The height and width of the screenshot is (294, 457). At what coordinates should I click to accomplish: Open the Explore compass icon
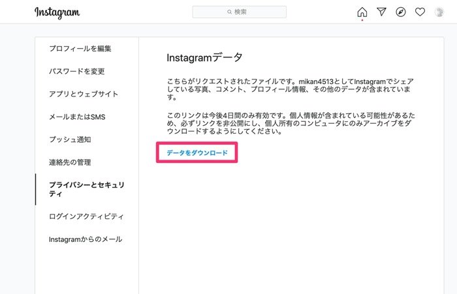(401, 12)
